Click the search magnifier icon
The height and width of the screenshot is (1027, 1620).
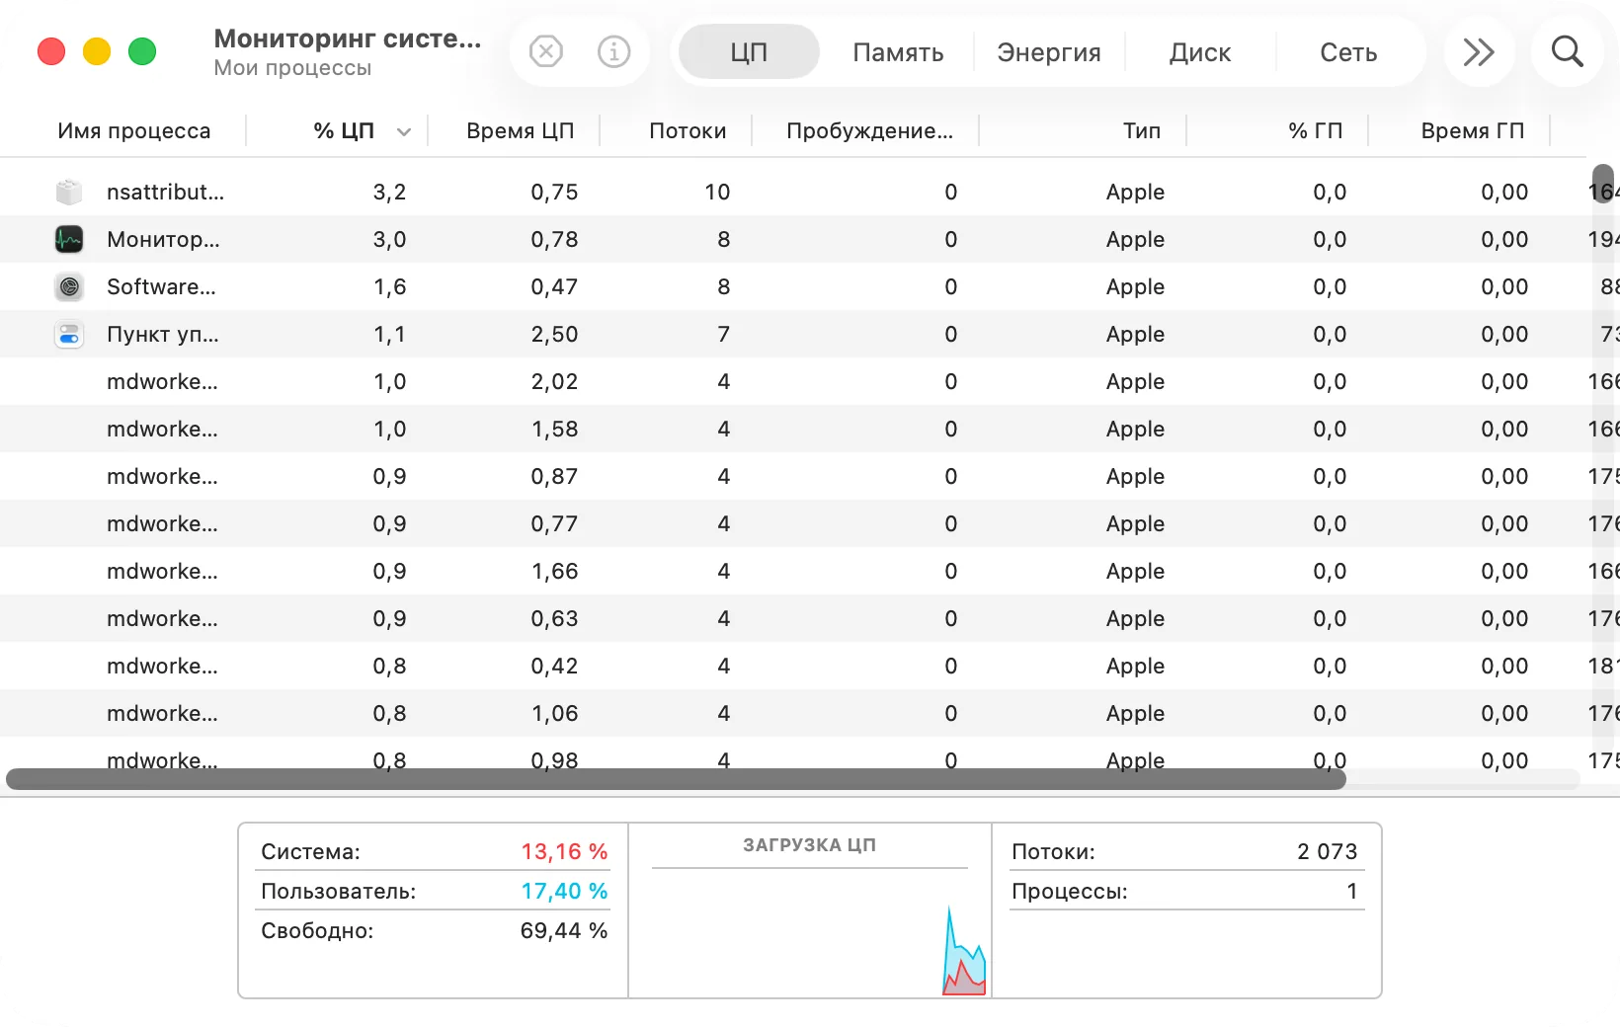[x=1567, y=51]
